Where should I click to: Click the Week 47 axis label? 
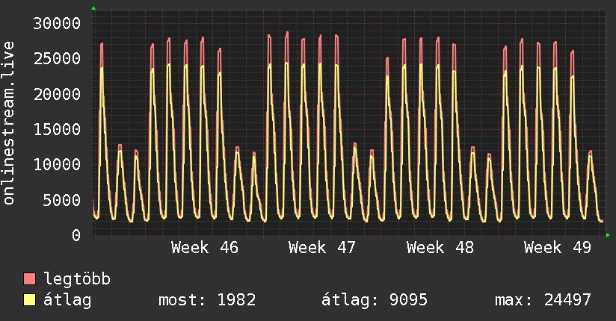[321, 247]
